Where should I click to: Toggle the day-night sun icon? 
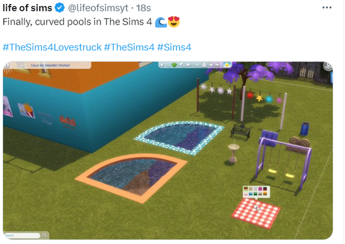227,65
